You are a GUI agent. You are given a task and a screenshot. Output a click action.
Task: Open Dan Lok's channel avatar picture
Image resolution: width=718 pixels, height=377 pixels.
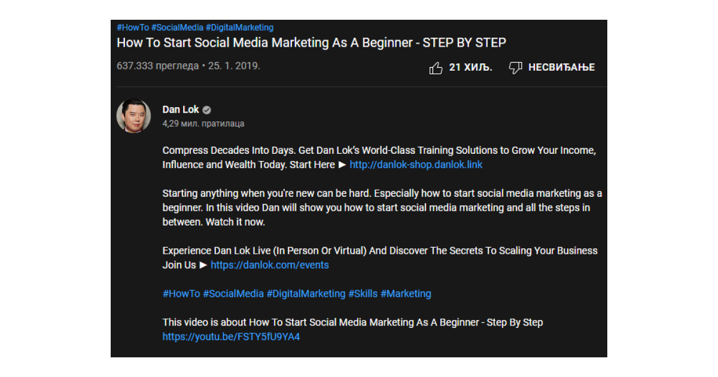[135, 116]
